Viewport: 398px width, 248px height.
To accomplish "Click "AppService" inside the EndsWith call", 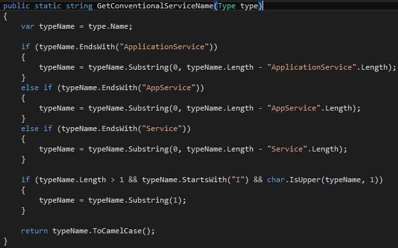I will coord(169,88).
